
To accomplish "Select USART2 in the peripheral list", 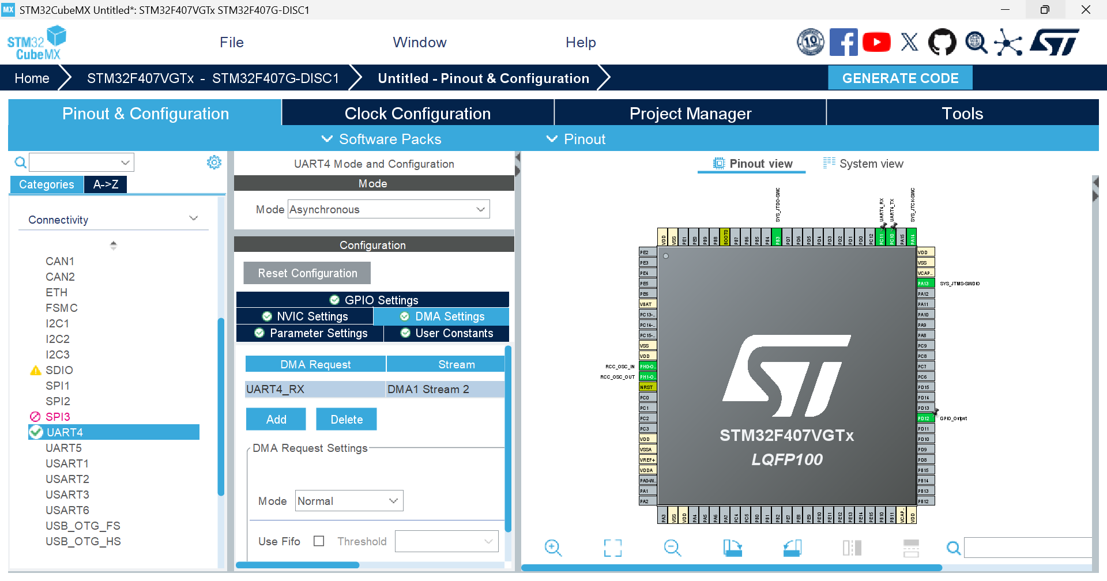I will (x=67, y=479).
